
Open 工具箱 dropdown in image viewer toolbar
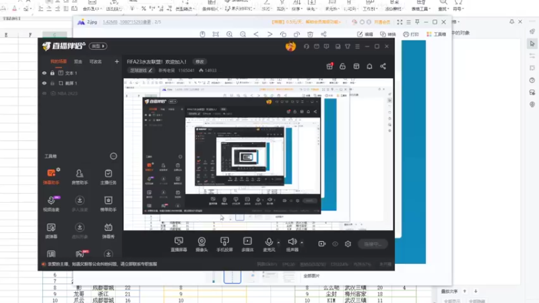436,34
